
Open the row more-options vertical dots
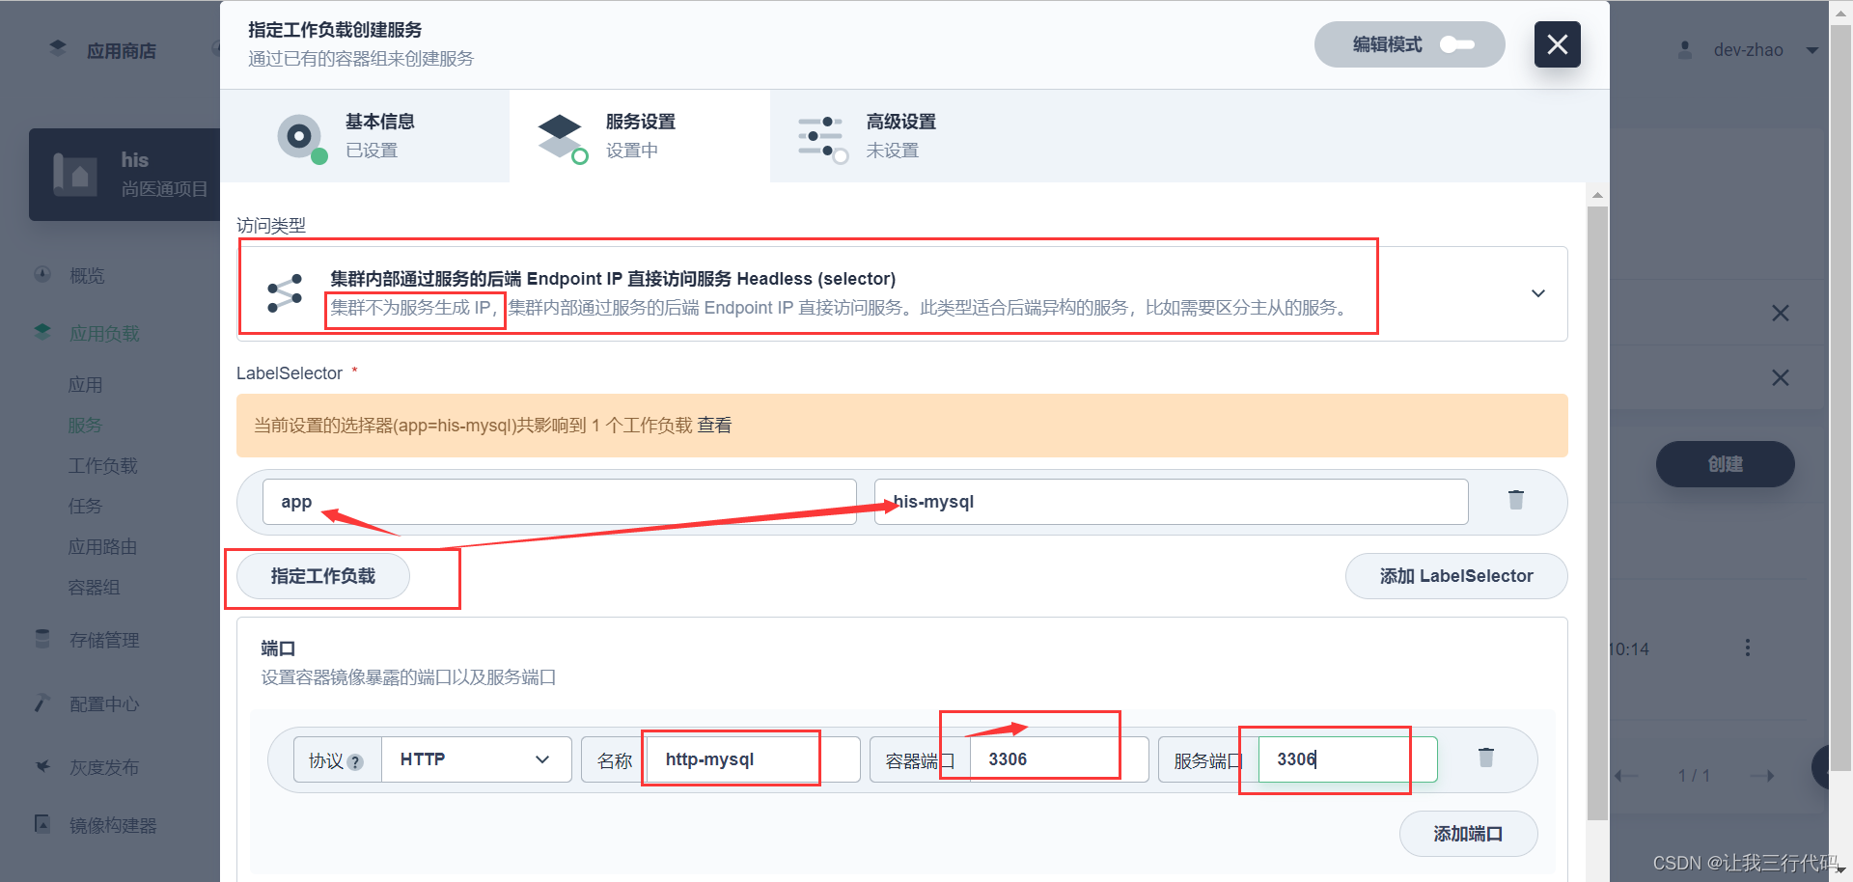tap(1748, 648)
